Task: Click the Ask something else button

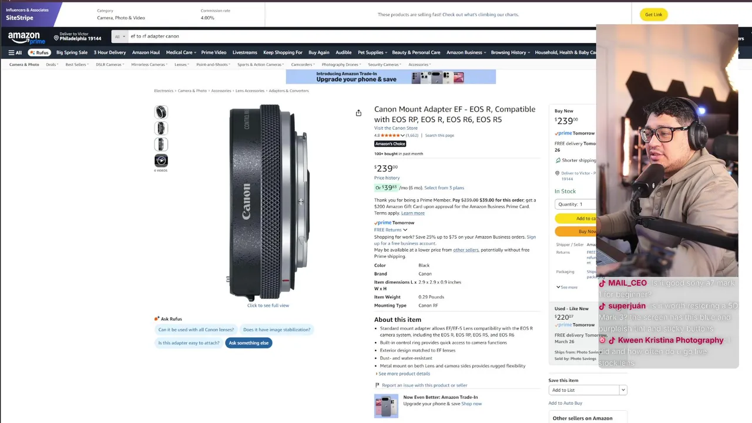Action: point(249,343)
